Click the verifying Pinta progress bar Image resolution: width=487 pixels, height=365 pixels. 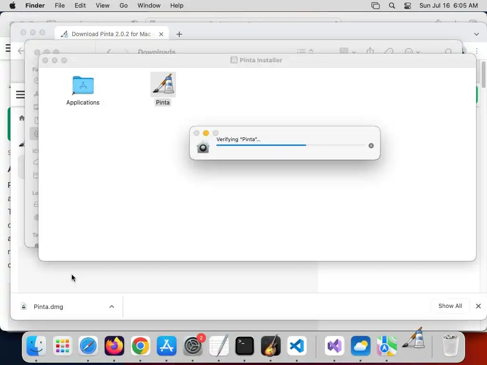point(291,145)
